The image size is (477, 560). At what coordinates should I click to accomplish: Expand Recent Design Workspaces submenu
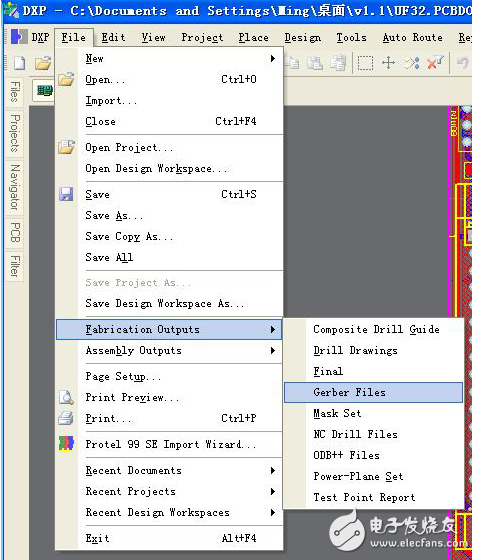(273, 512)
